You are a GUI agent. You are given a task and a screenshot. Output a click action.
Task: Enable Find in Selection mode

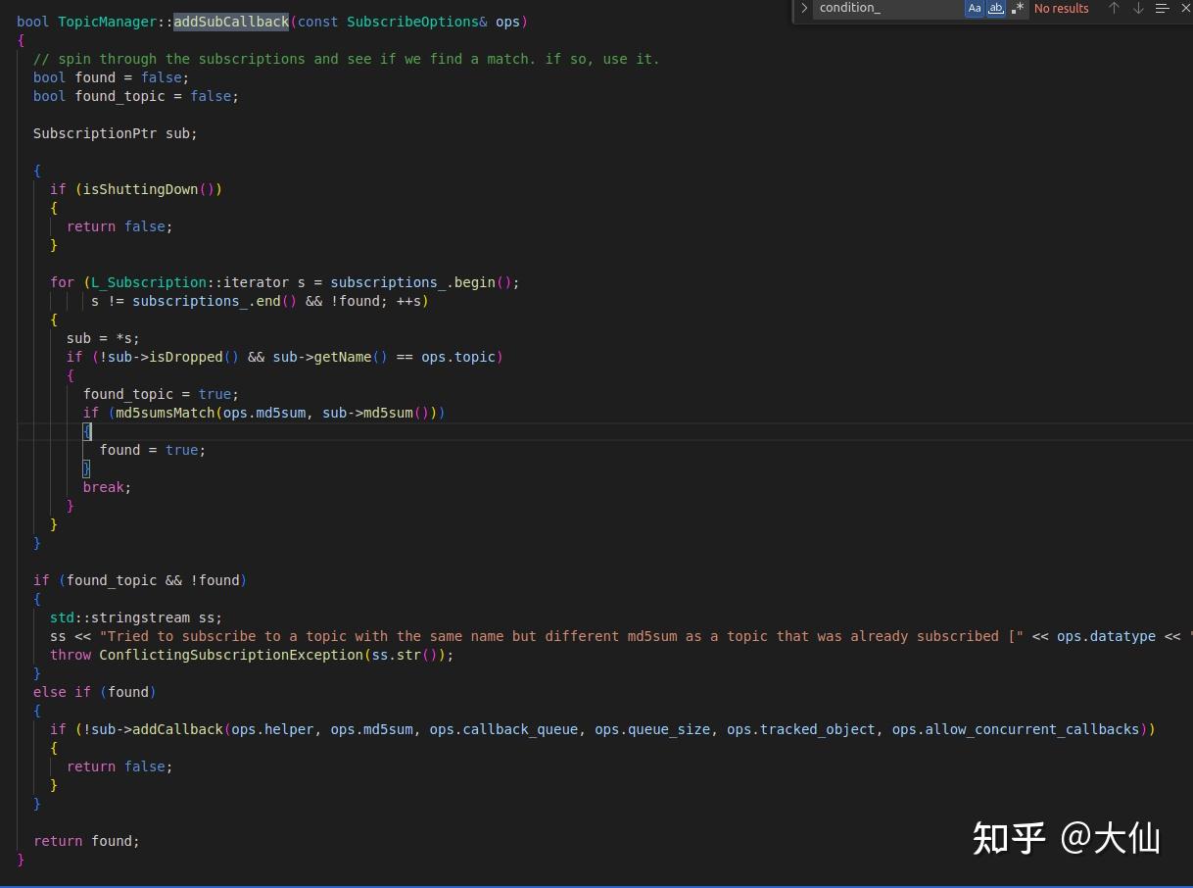[1162, 9]
